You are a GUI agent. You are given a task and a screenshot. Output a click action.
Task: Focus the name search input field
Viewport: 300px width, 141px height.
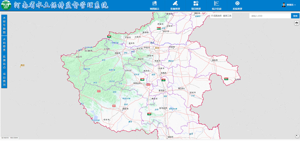270,16
